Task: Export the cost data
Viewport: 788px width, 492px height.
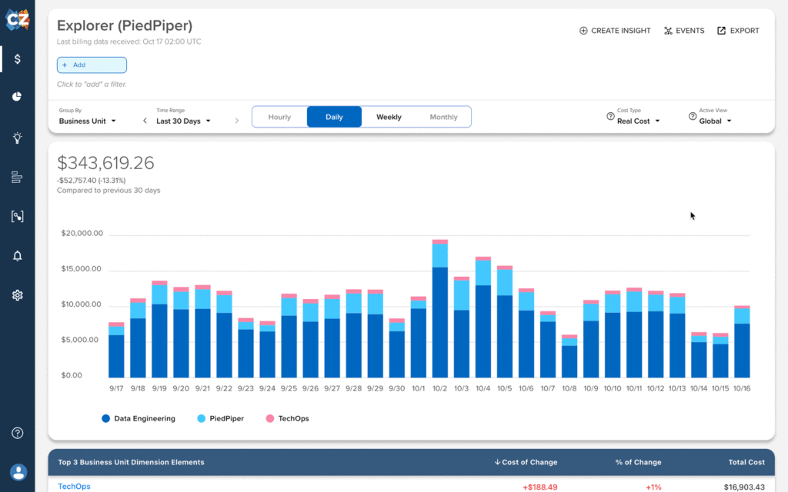Action: point(738,31)
